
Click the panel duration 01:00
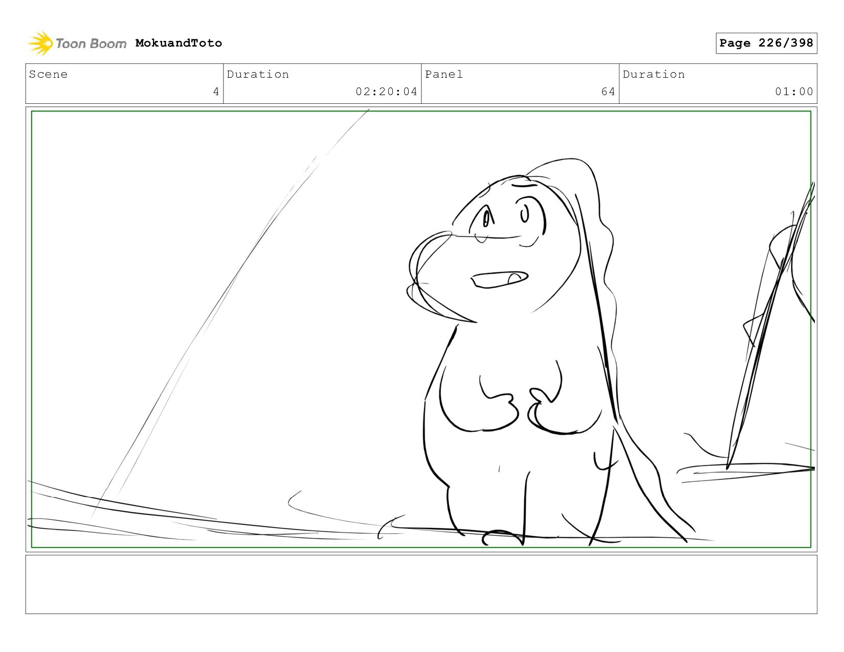click(794, 92)
